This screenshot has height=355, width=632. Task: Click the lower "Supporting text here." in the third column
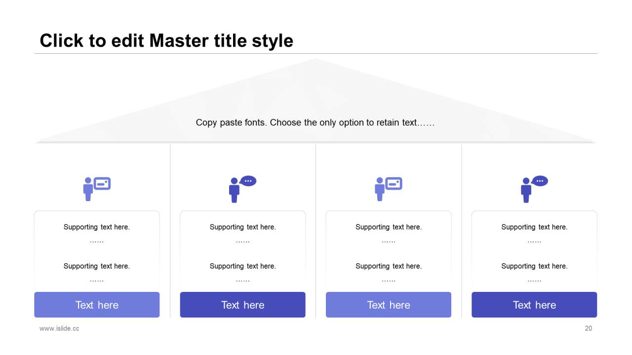(x=389, y=266)
